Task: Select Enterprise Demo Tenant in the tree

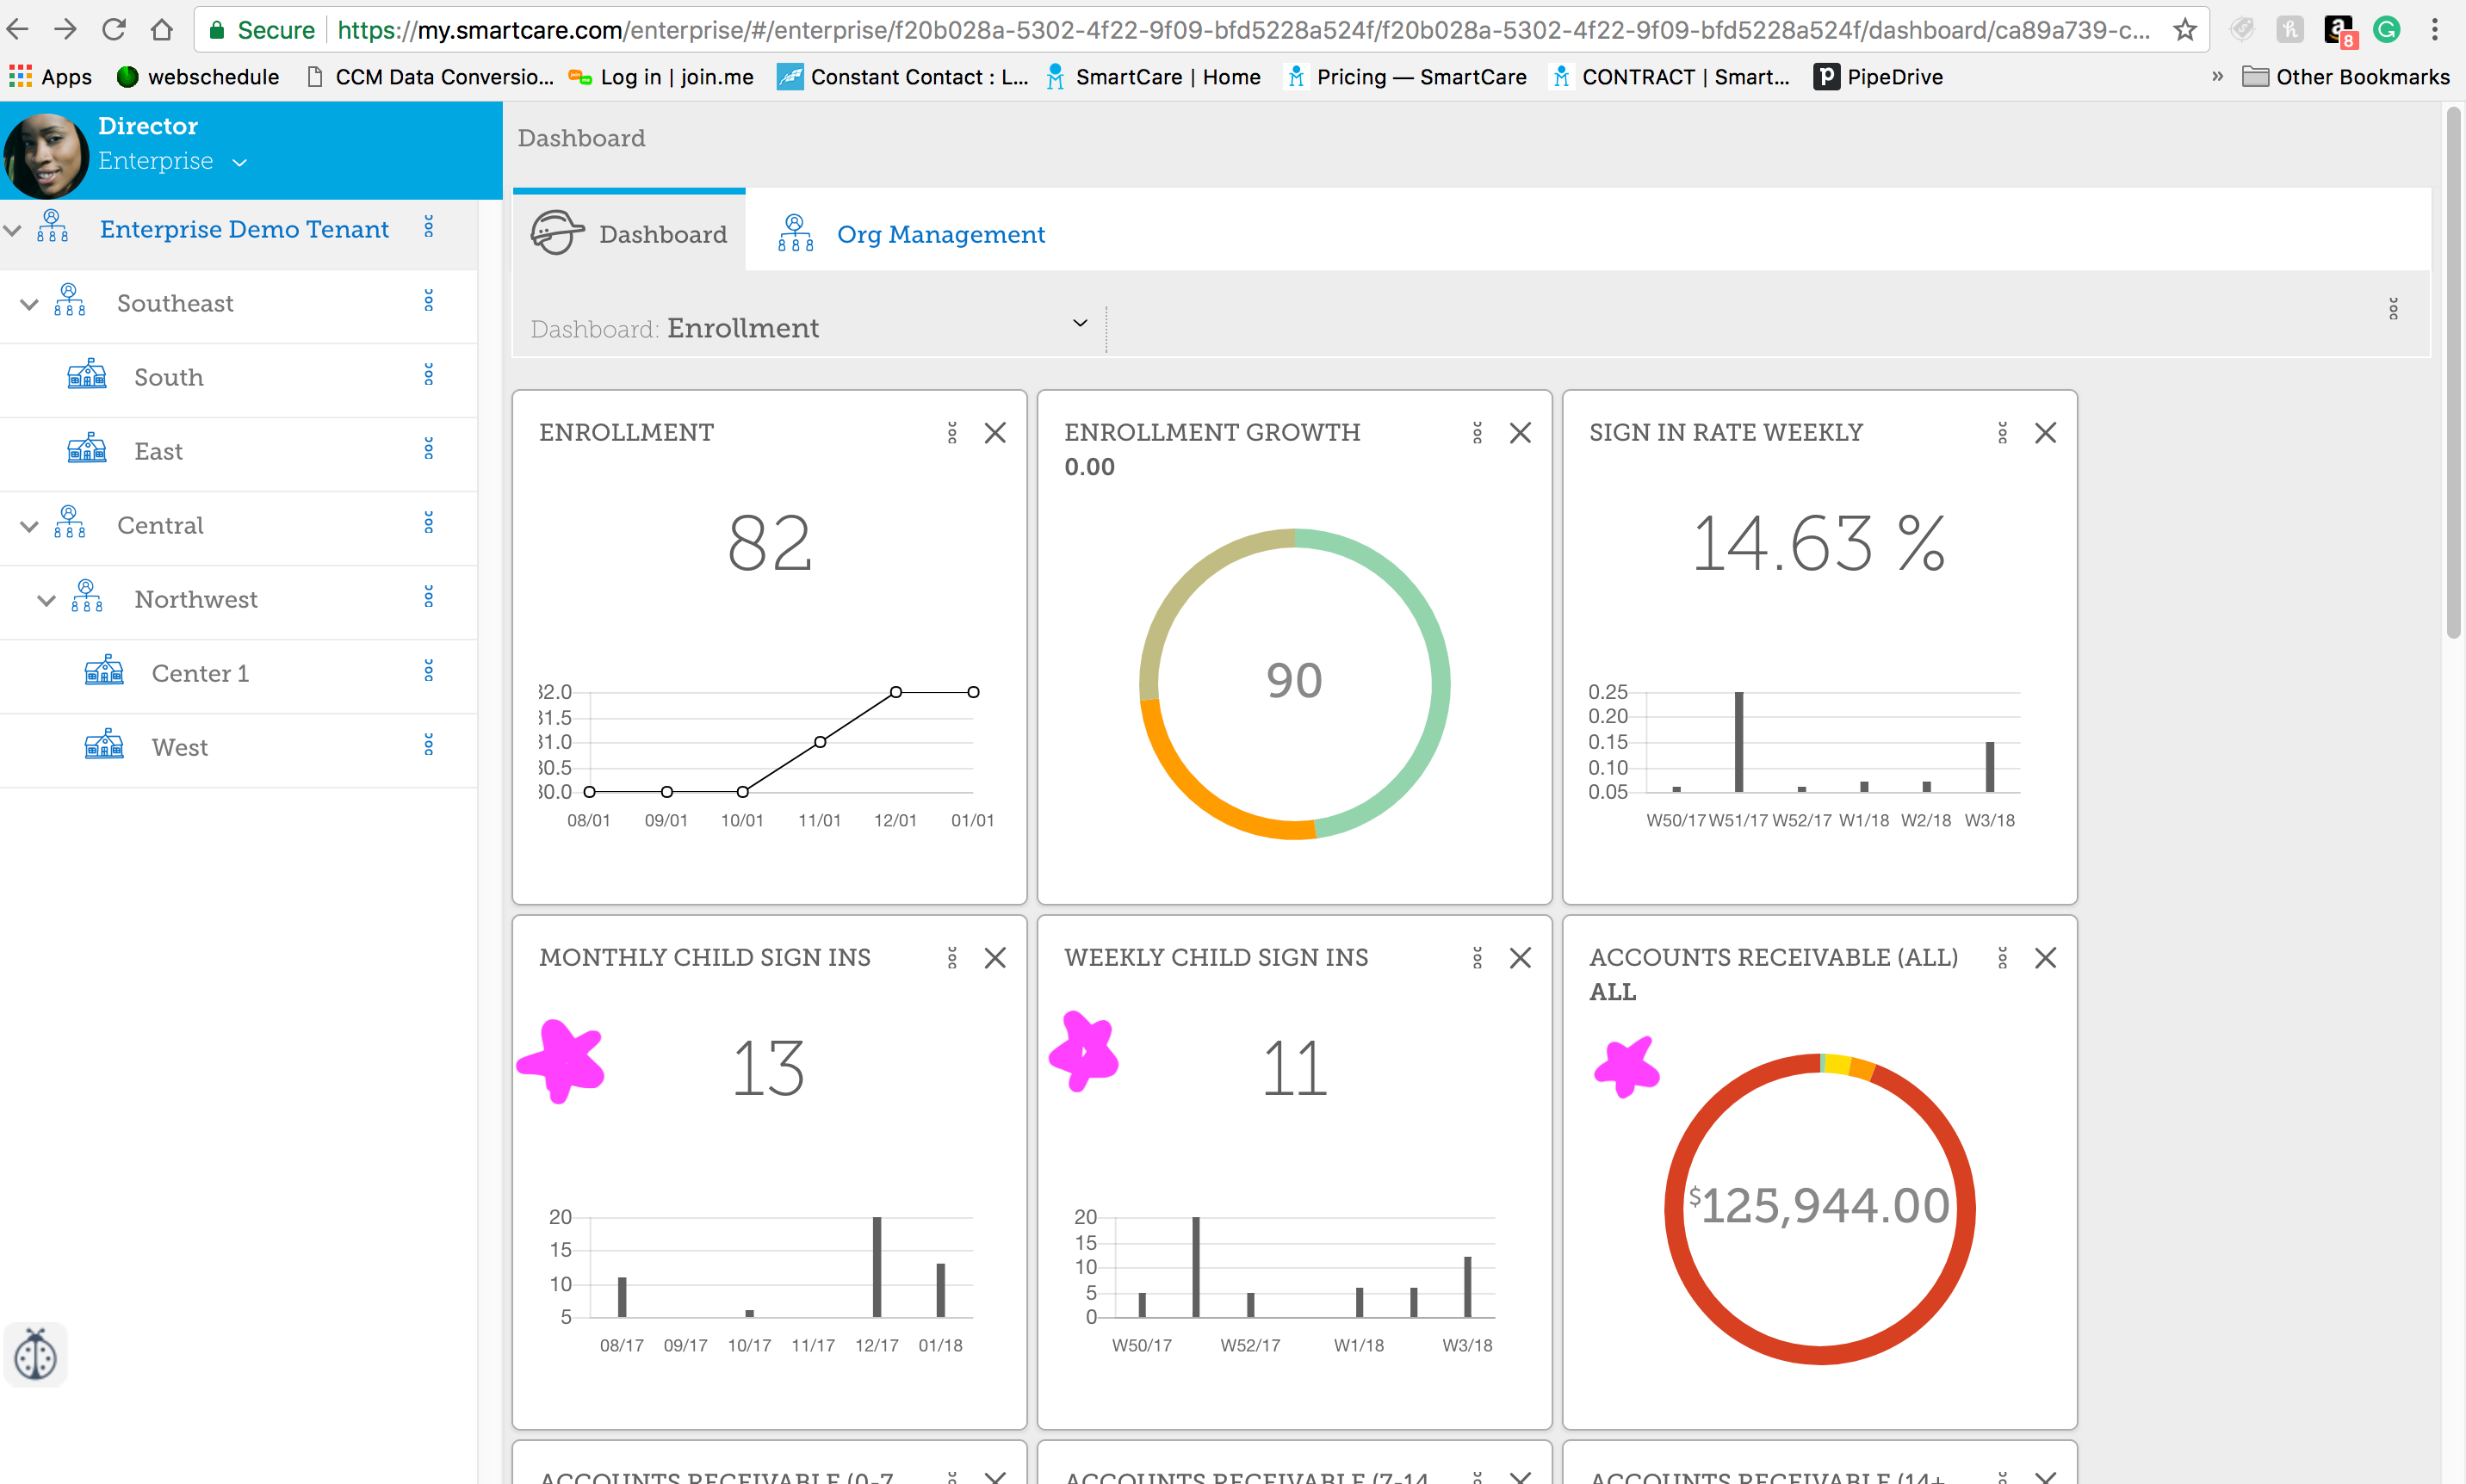Action: point(244,229)
